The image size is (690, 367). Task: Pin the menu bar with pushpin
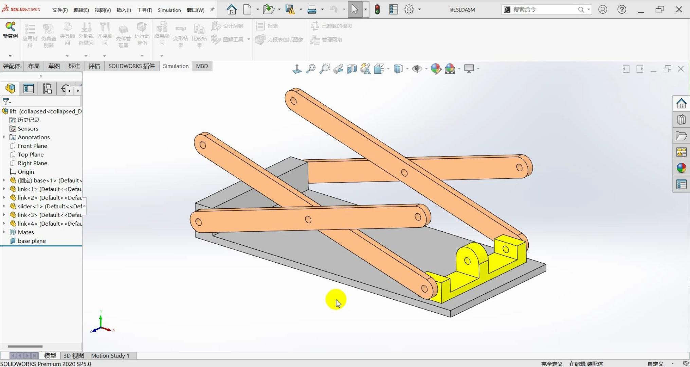pos(212,10)
